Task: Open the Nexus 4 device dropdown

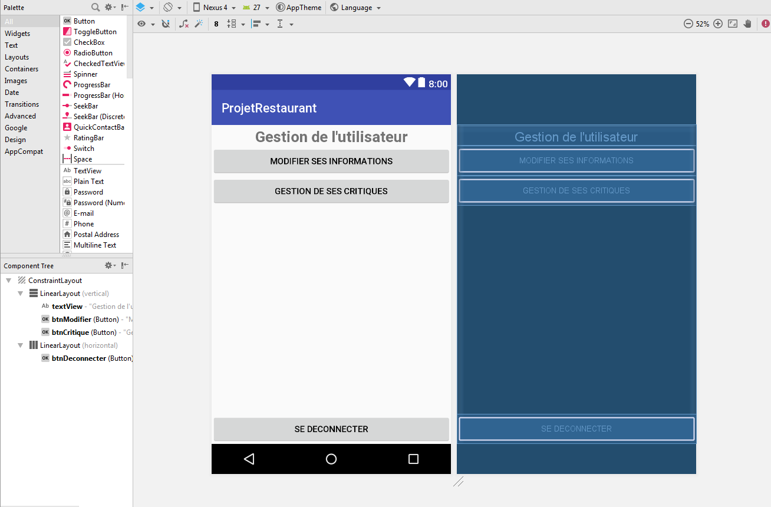Action: (x=213, y=8)
